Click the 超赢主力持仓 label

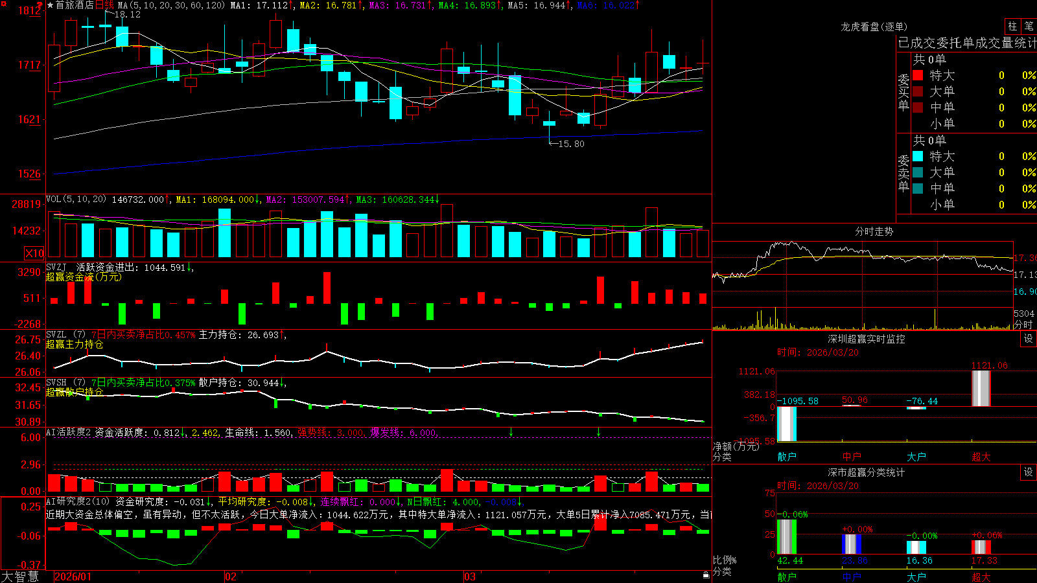(x=75, y=344)
